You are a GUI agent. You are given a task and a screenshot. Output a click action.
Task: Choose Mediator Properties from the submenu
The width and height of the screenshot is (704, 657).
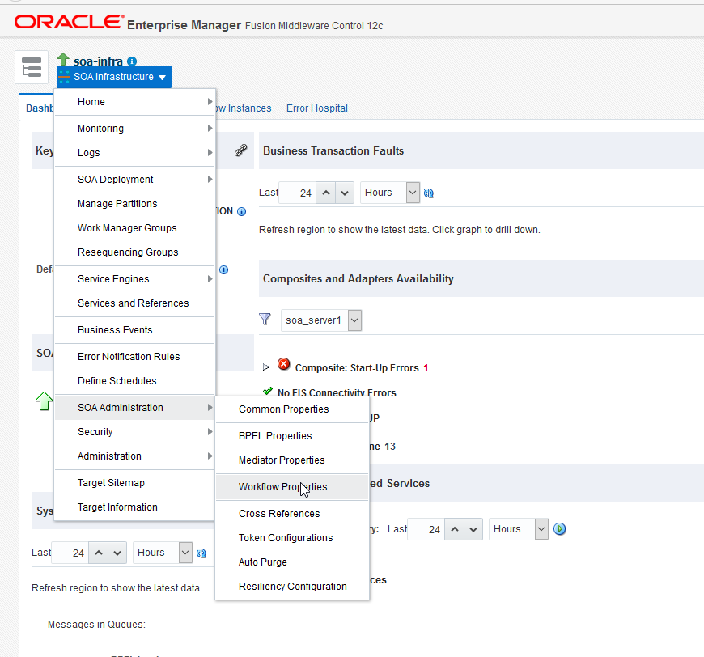292,460
